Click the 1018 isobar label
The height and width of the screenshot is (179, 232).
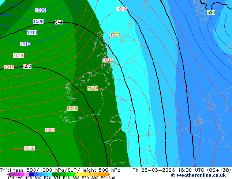point(121,9)
